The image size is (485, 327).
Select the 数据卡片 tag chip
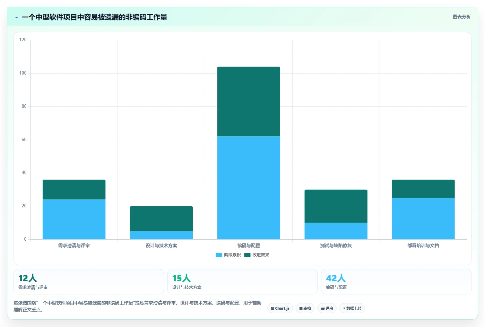(x=352, y=308)
